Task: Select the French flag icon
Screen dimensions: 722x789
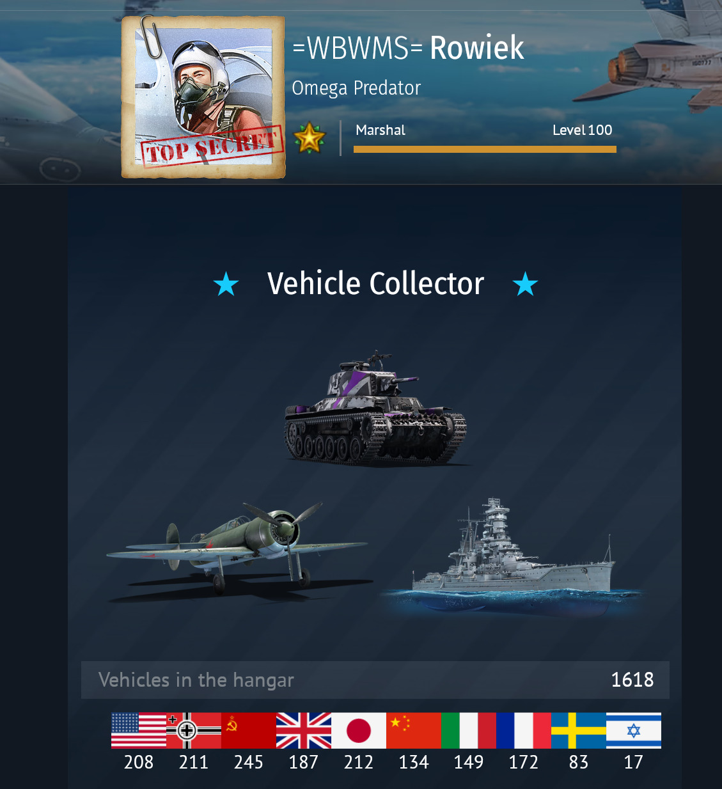Action: click(x=524, y=730)
